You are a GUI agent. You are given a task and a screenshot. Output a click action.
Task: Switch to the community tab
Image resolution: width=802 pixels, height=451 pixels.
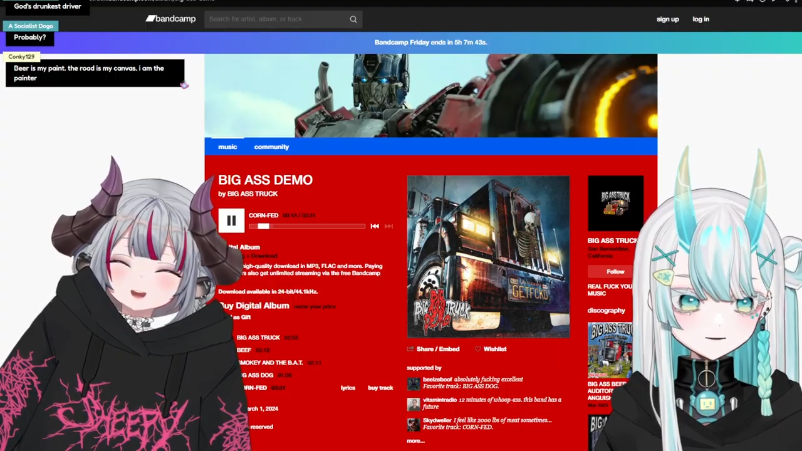(271, 147)
